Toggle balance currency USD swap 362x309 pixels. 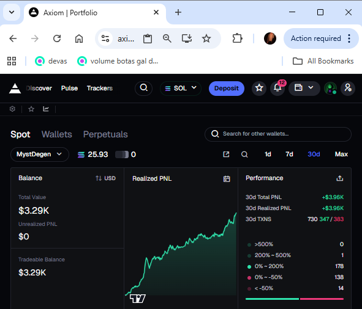coord(105,178)
